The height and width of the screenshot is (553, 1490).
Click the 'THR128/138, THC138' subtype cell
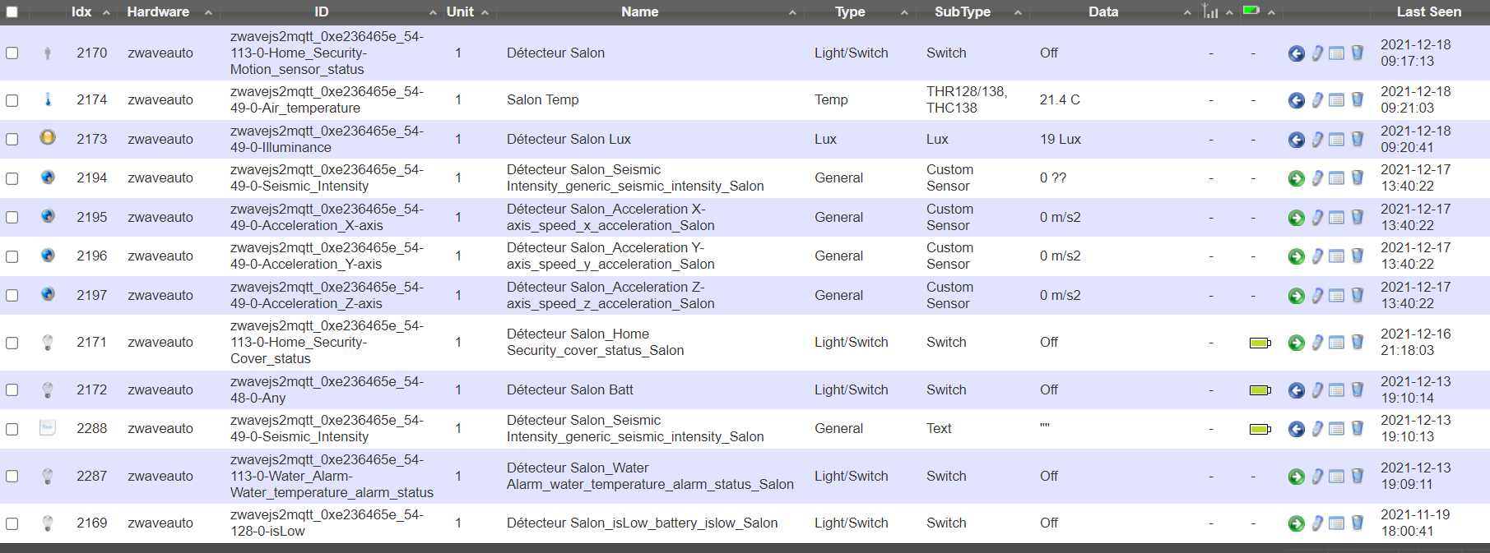point(967,99)
